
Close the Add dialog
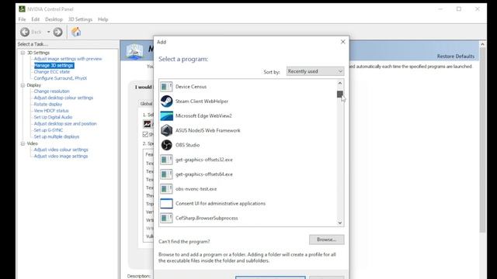pyautogui.click(x=342, y=42)
